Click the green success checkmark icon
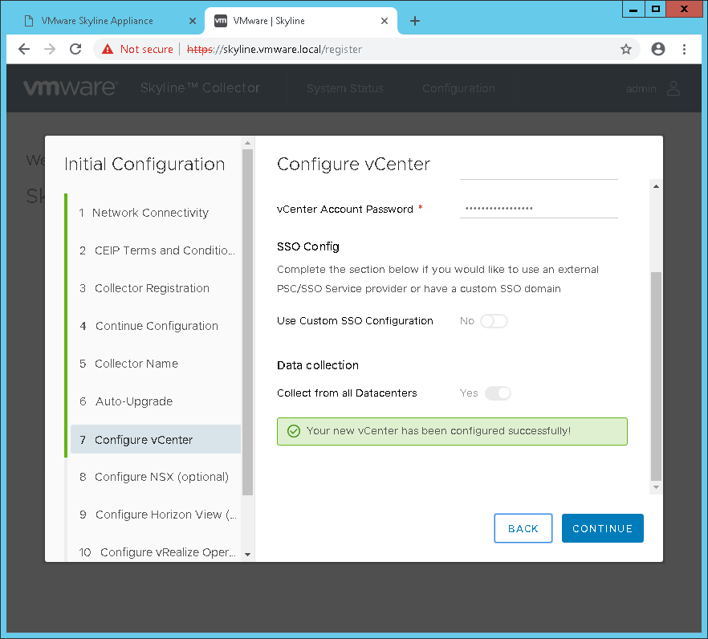The height and width of the screenshot is (639, 708). (294, 431)
